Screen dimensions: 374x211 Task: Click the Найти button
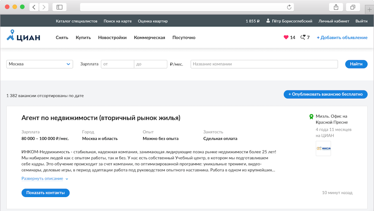point(356,64)
